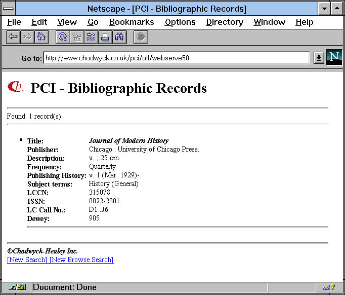Click the Chadwyck-Healey red logo

click(15, 87)
